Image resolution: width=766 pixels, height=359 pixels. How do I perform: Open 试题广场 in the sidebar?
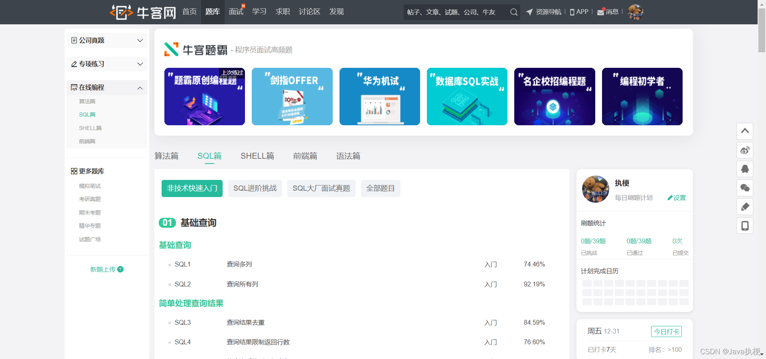coord(90,239)
